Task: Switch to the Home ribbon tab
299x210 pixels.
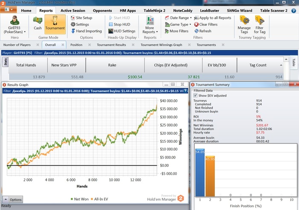Action: click(26, 11)
